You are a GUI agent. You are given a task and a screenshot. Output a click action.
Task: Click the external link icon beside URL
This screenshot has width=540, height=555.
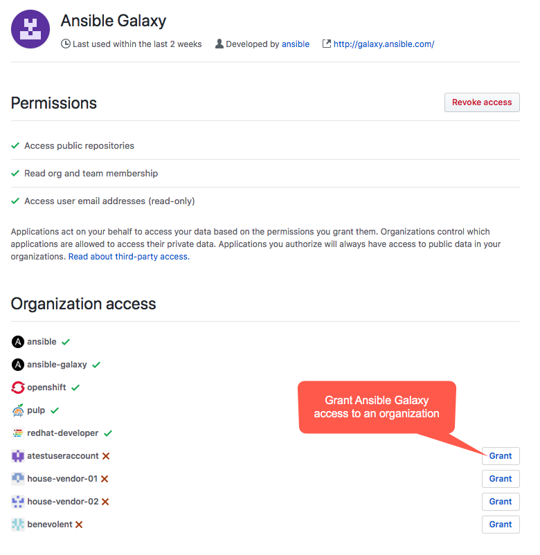click(x=327, y=44)
